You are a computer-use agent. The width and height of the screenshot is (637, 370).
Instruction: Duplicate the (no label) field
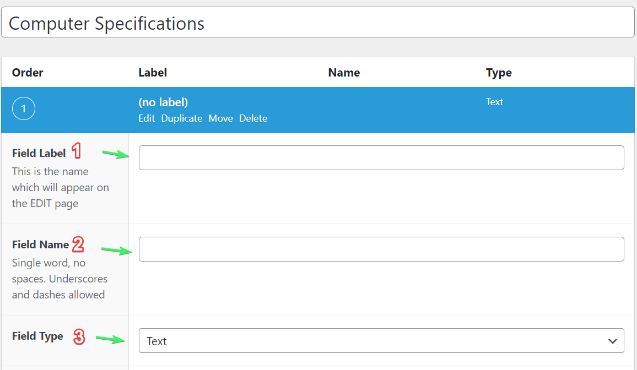click(x=181, y=118)
